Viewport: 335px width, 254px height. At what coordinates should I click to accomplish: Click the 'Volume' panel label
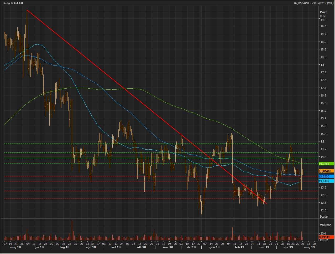click(x=326, y=225)
